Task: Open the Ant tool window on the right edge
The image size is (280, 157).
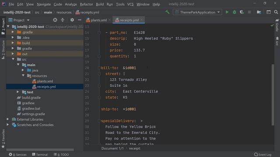Action: coord(277,41)
